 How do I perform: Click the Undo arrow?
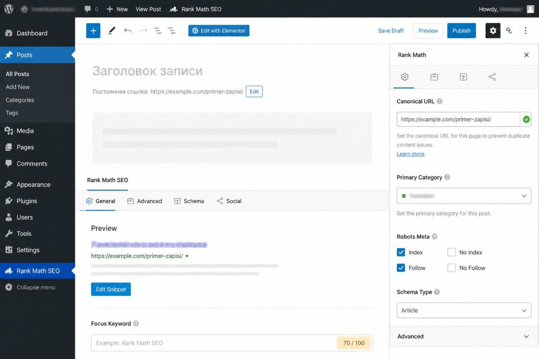[x=128, y=30]
